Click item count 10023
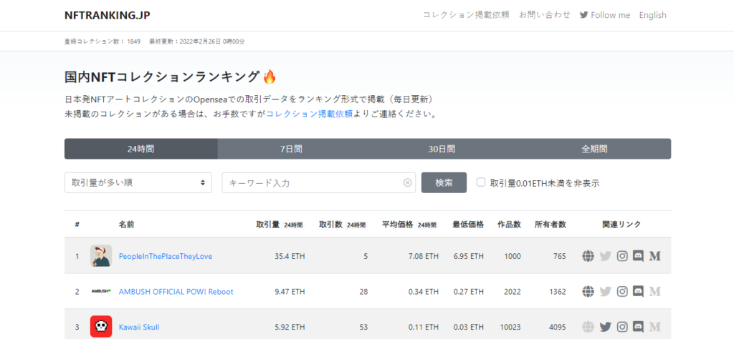This screenshot has width=734, height=339. pyautogui.click(x=510, y=328)
